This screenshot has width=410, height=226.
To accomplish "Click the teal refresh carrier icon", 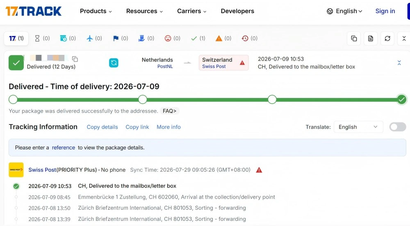I will coord(114,63).
